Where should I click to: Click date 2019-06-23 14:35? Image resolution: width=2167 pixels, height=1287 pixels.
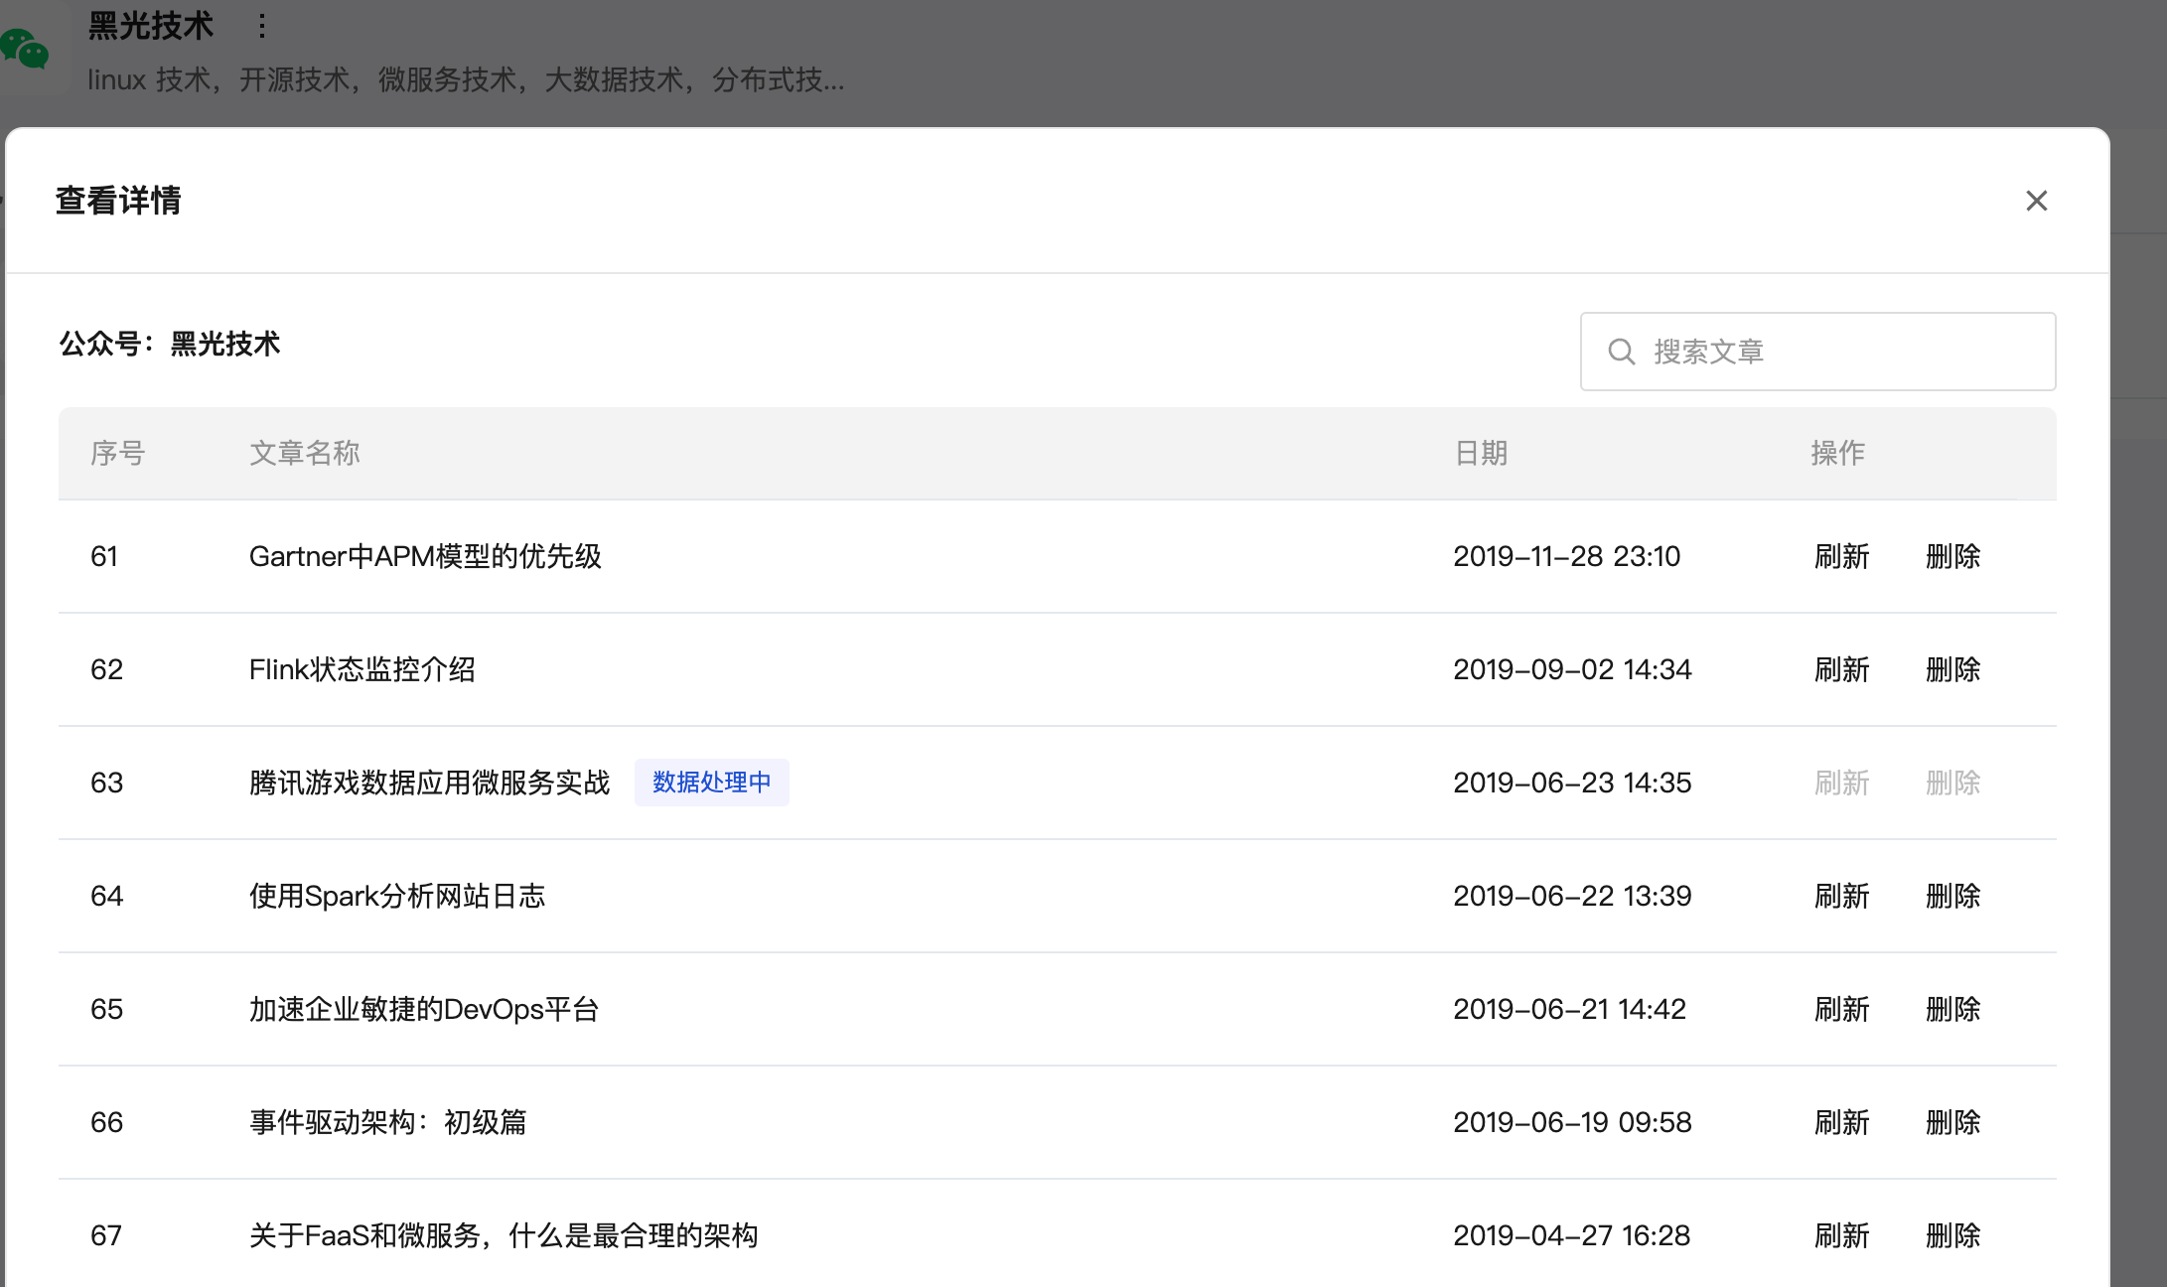tap(1572, 783)
